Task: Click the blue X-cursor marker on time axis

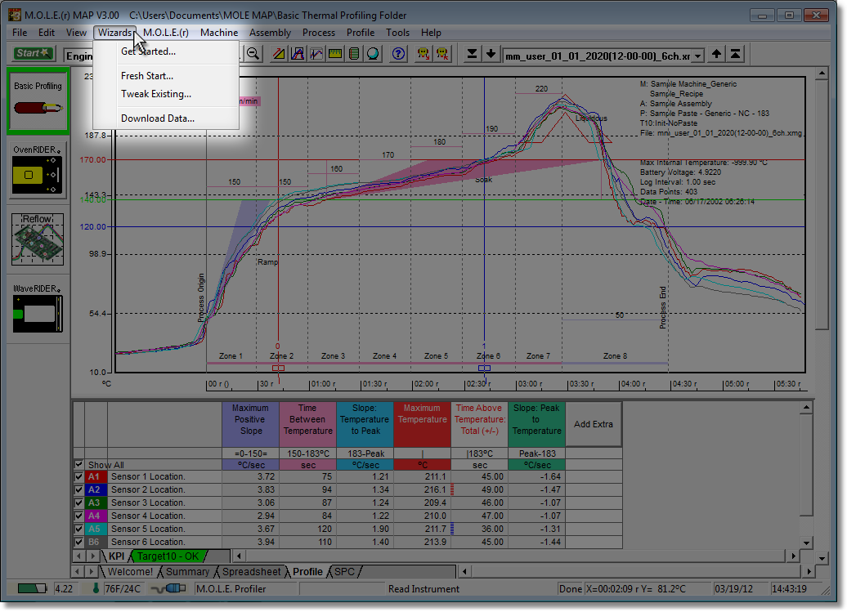Action: coord(485,368)
